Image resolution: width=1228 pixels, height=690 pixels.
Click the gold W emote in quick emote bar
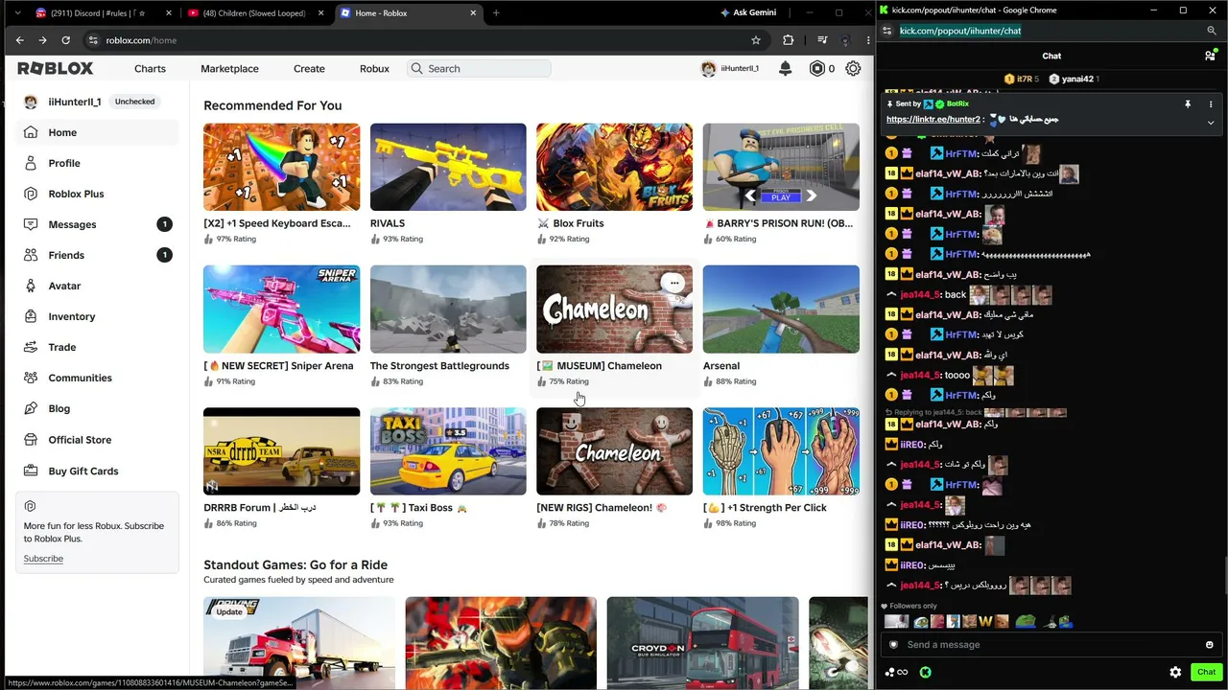[985, 622]
